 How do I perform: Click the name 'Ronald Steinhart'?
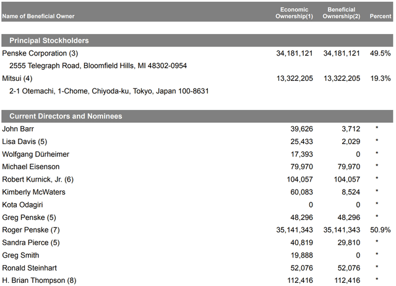click(29, 268)
